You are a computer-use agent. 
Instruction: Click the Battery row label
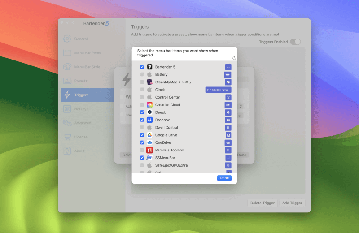click(161, 74)
